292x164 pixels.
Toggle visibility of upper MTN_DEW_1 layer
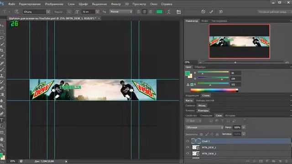(x=188, y=147)
